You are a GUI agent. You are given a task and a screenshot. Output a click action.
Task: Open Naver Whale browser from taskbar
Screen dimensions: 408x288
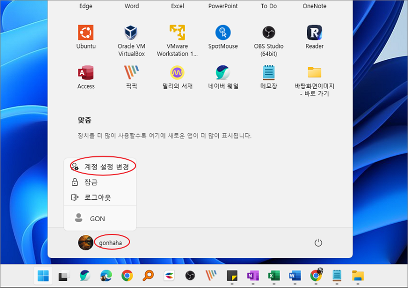pyautogui.click(x=85, y=276)
